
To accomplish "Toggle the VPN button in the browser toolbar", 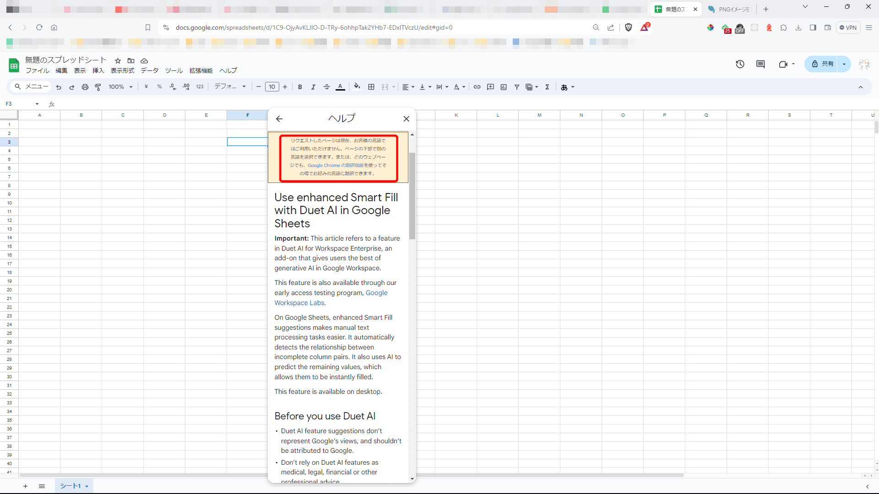I will tap(848, 27).
